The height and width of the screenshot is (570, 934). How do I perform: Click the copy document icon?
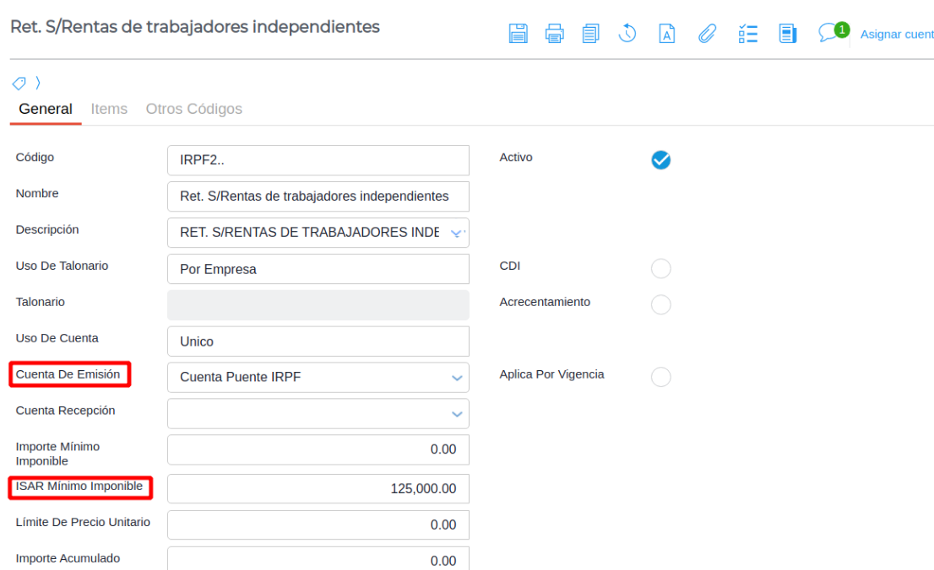tap(590, 34)
